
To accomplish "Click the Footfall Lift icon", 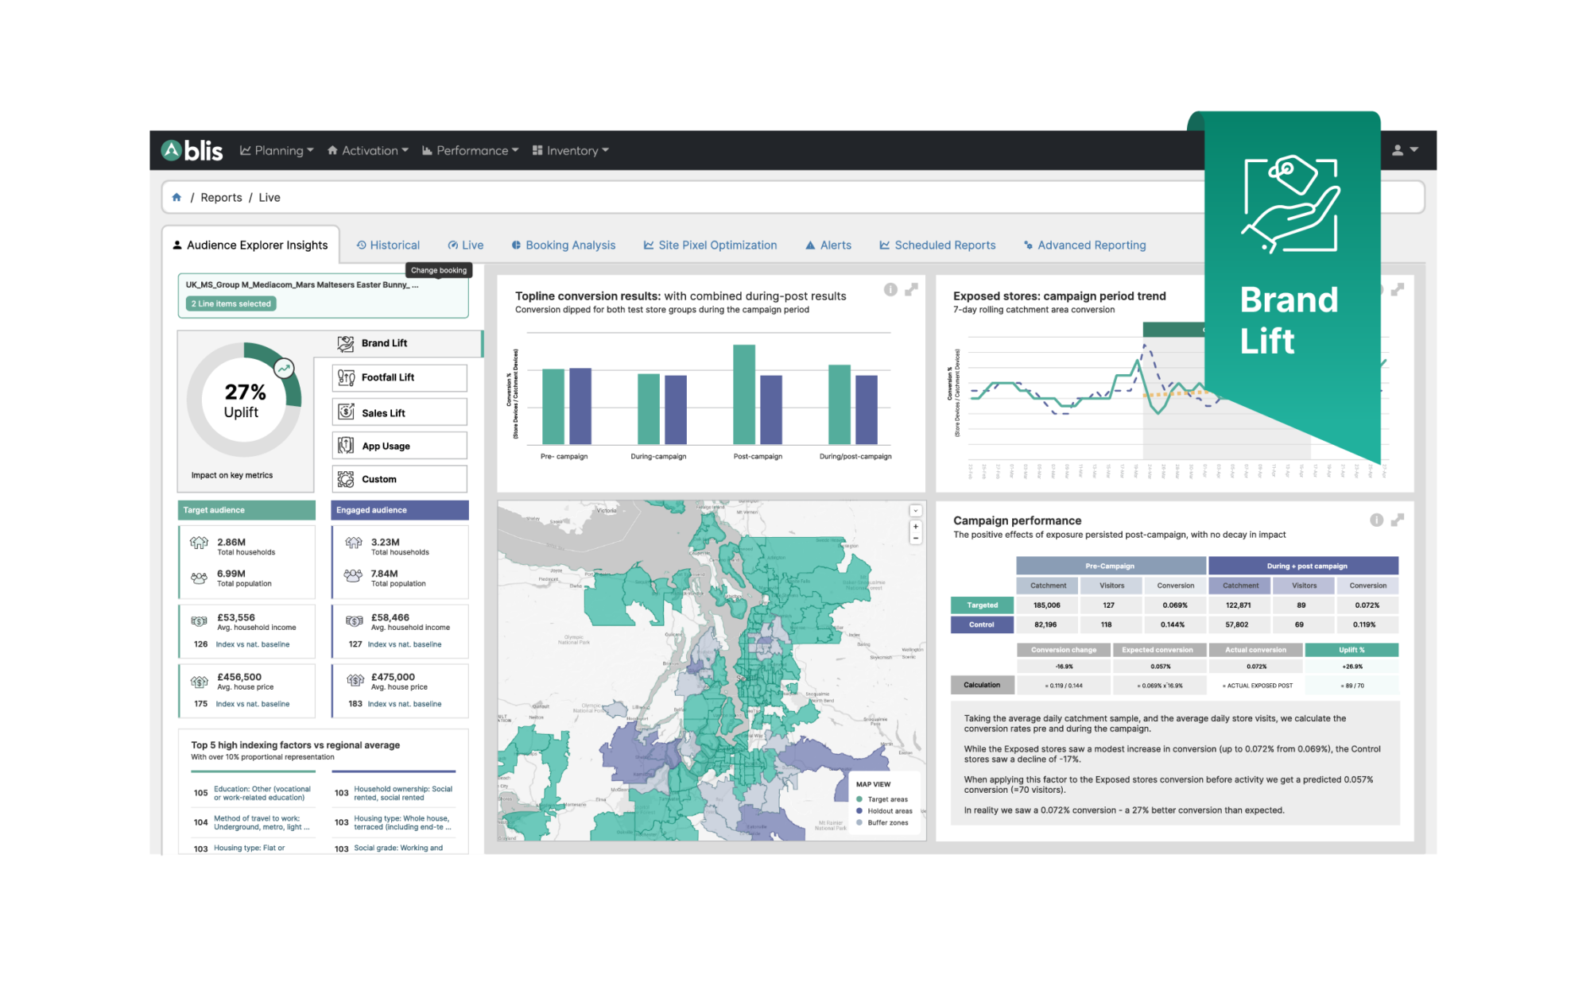I will [x=346, y=377].
